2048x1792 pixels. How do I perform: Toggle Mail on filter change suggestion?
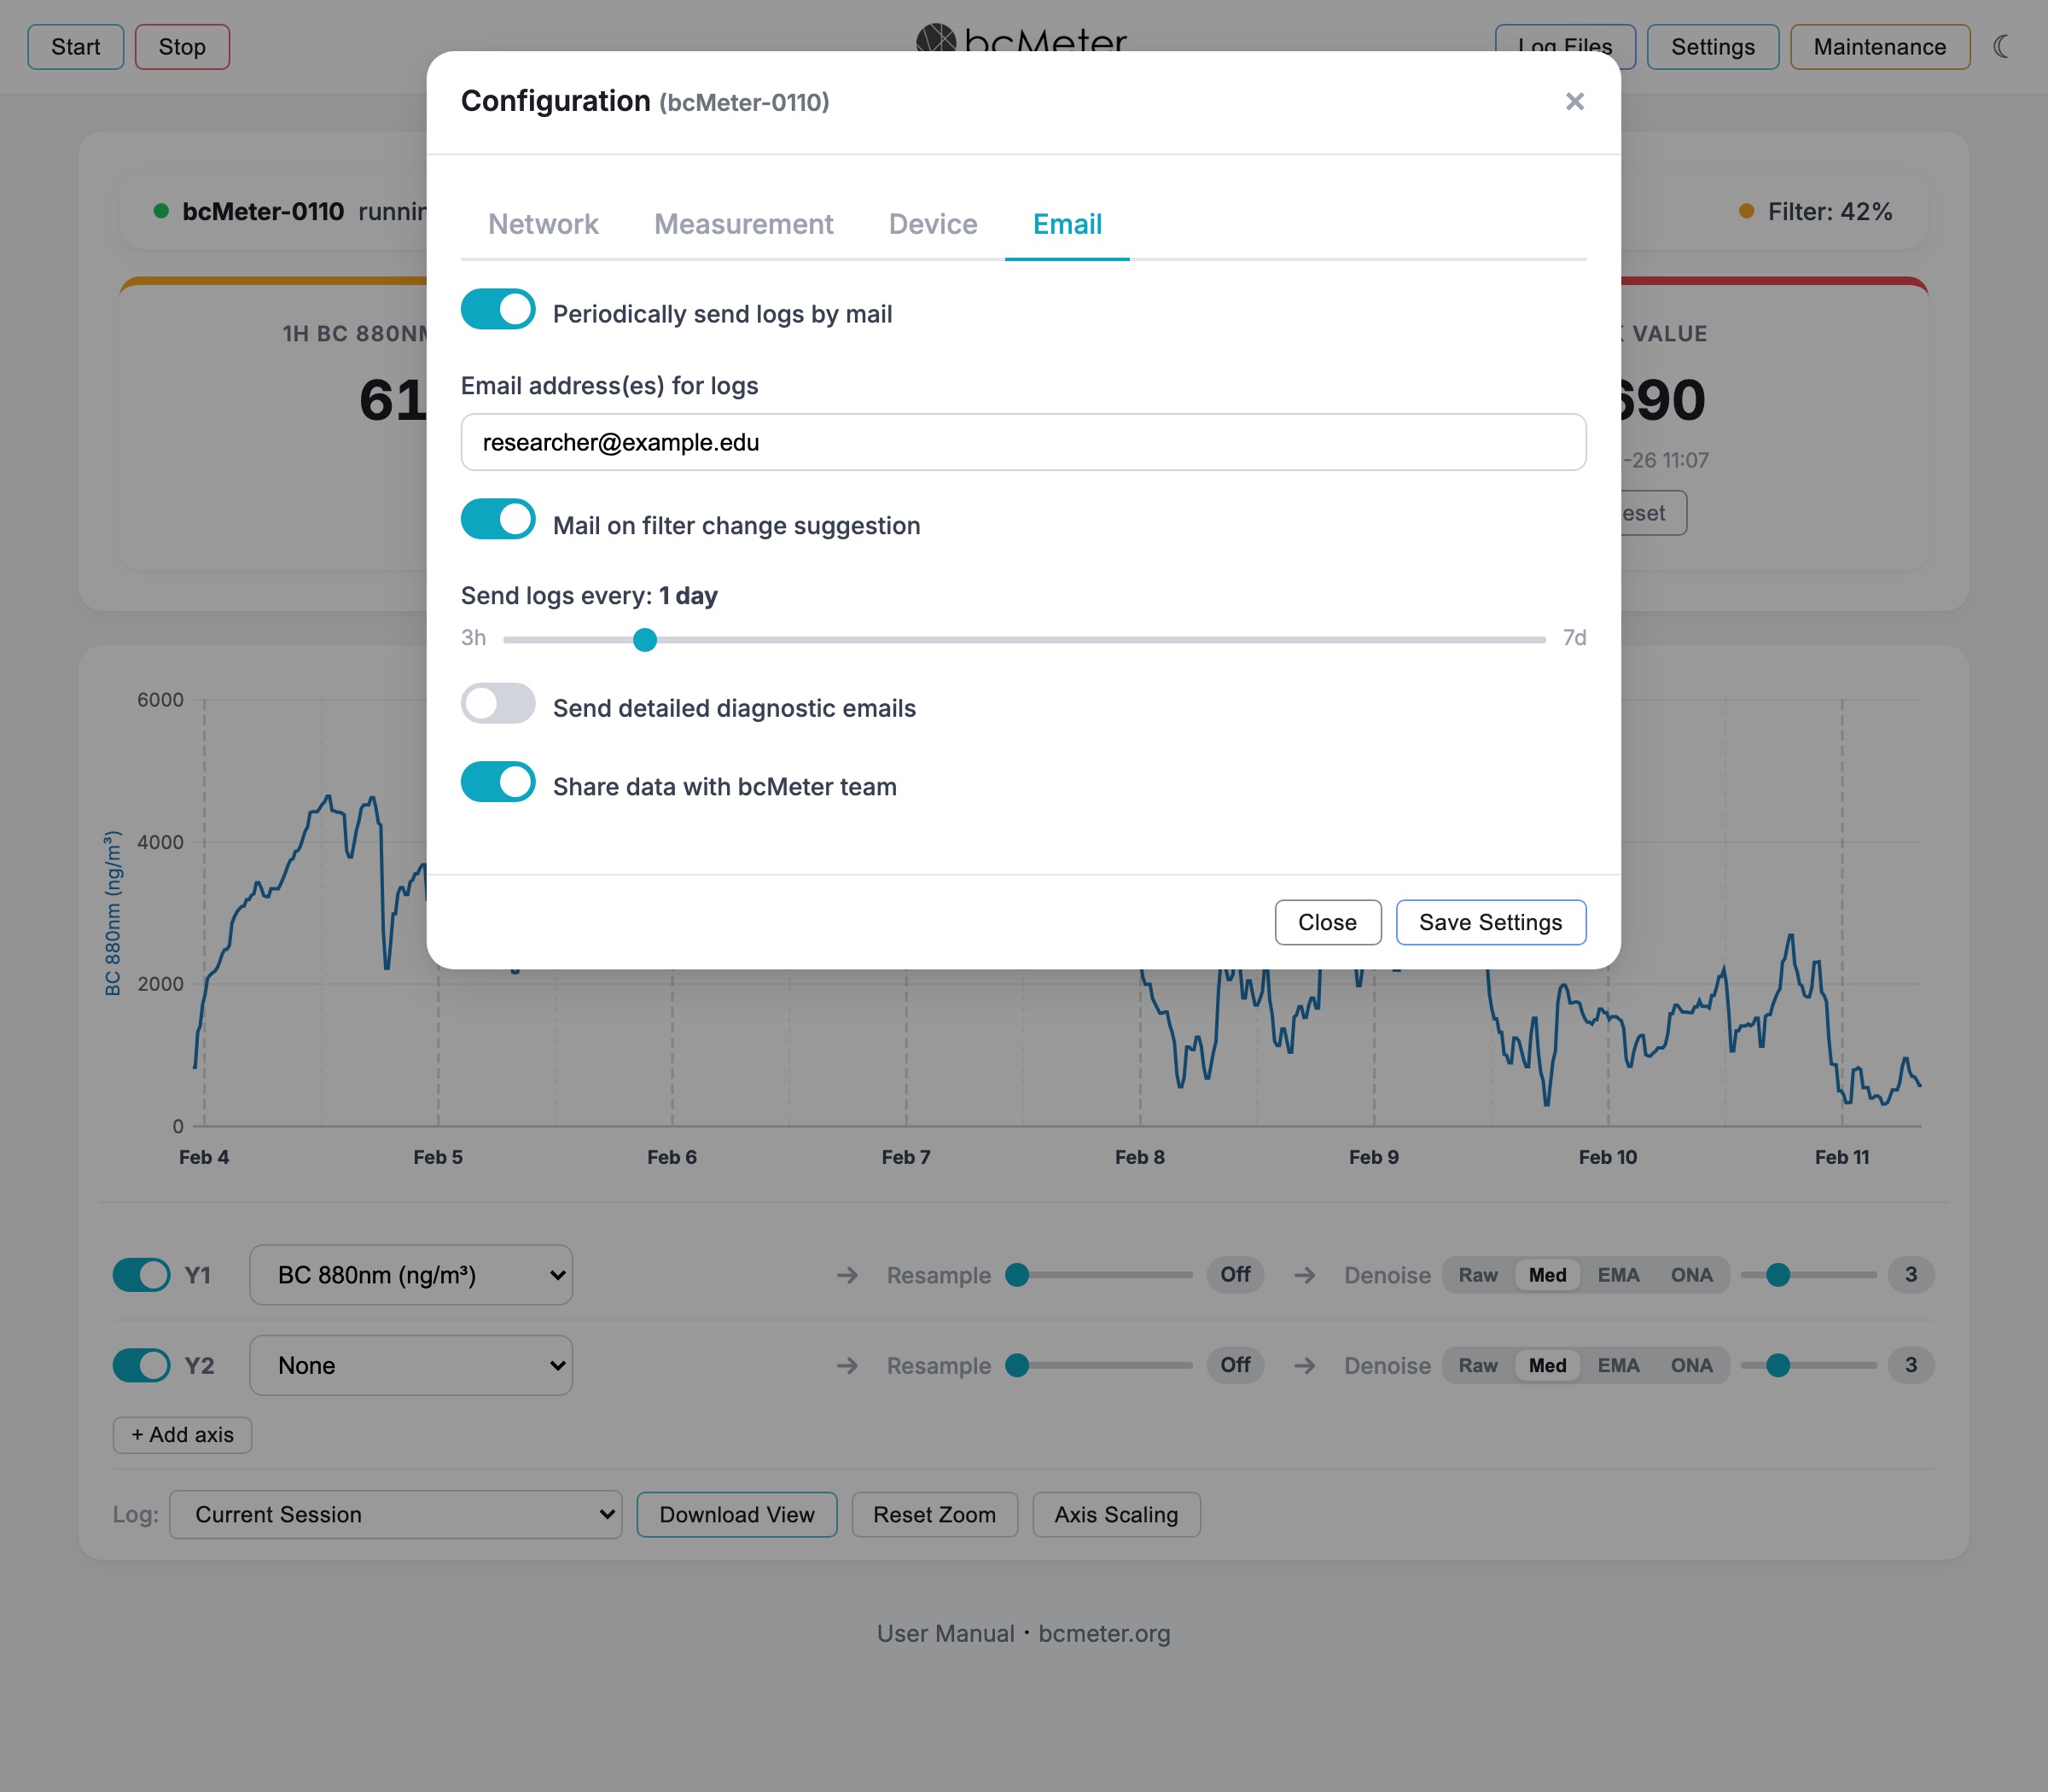498,520
